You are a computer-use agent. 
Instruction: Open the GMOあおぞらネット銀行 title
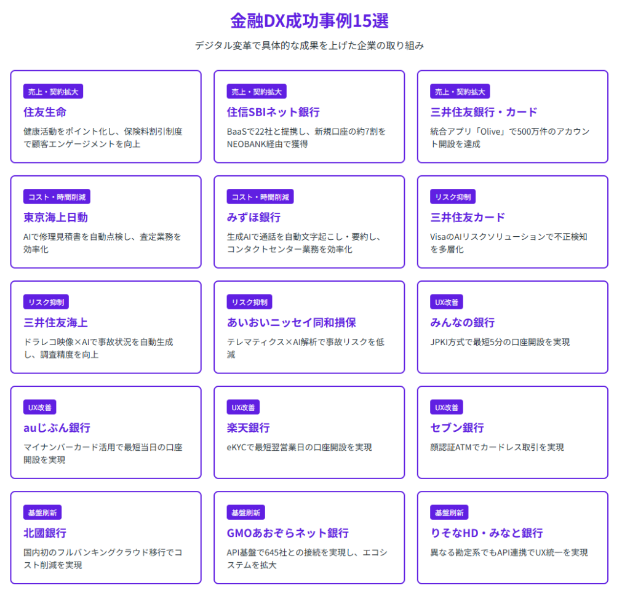(287, 533)
